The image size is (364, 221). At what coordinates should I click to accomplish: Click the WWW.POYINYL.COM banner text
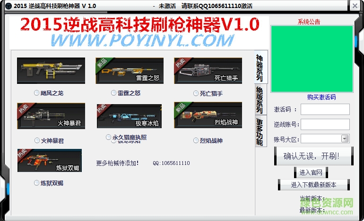pos(142,41)
